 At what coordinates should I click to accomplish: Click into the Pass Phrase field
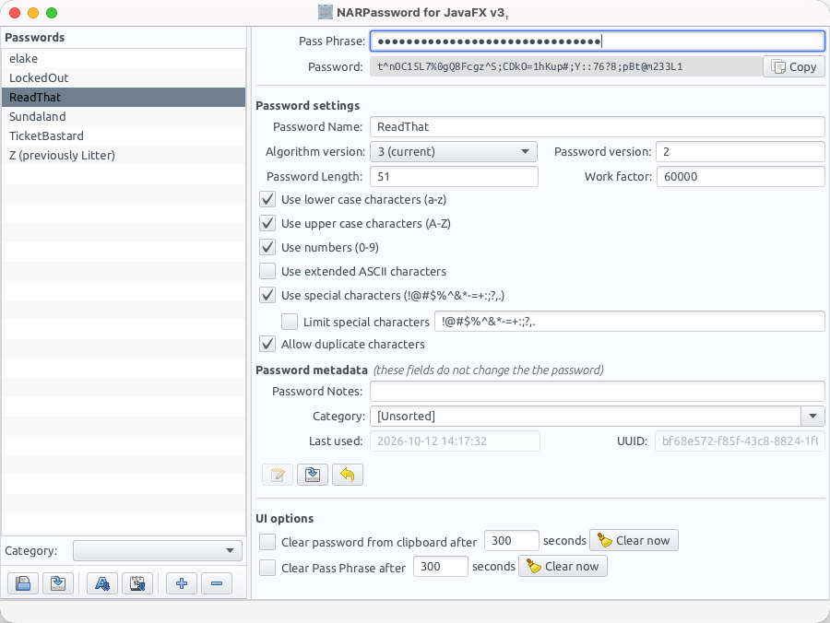(597, 41)
